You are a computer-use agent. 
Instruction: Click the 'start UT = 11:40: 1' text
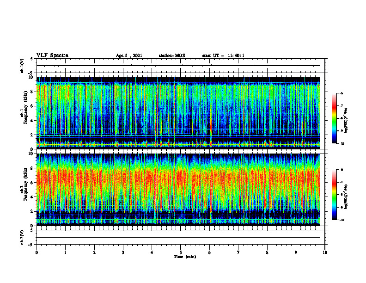(x=223, y=55)
